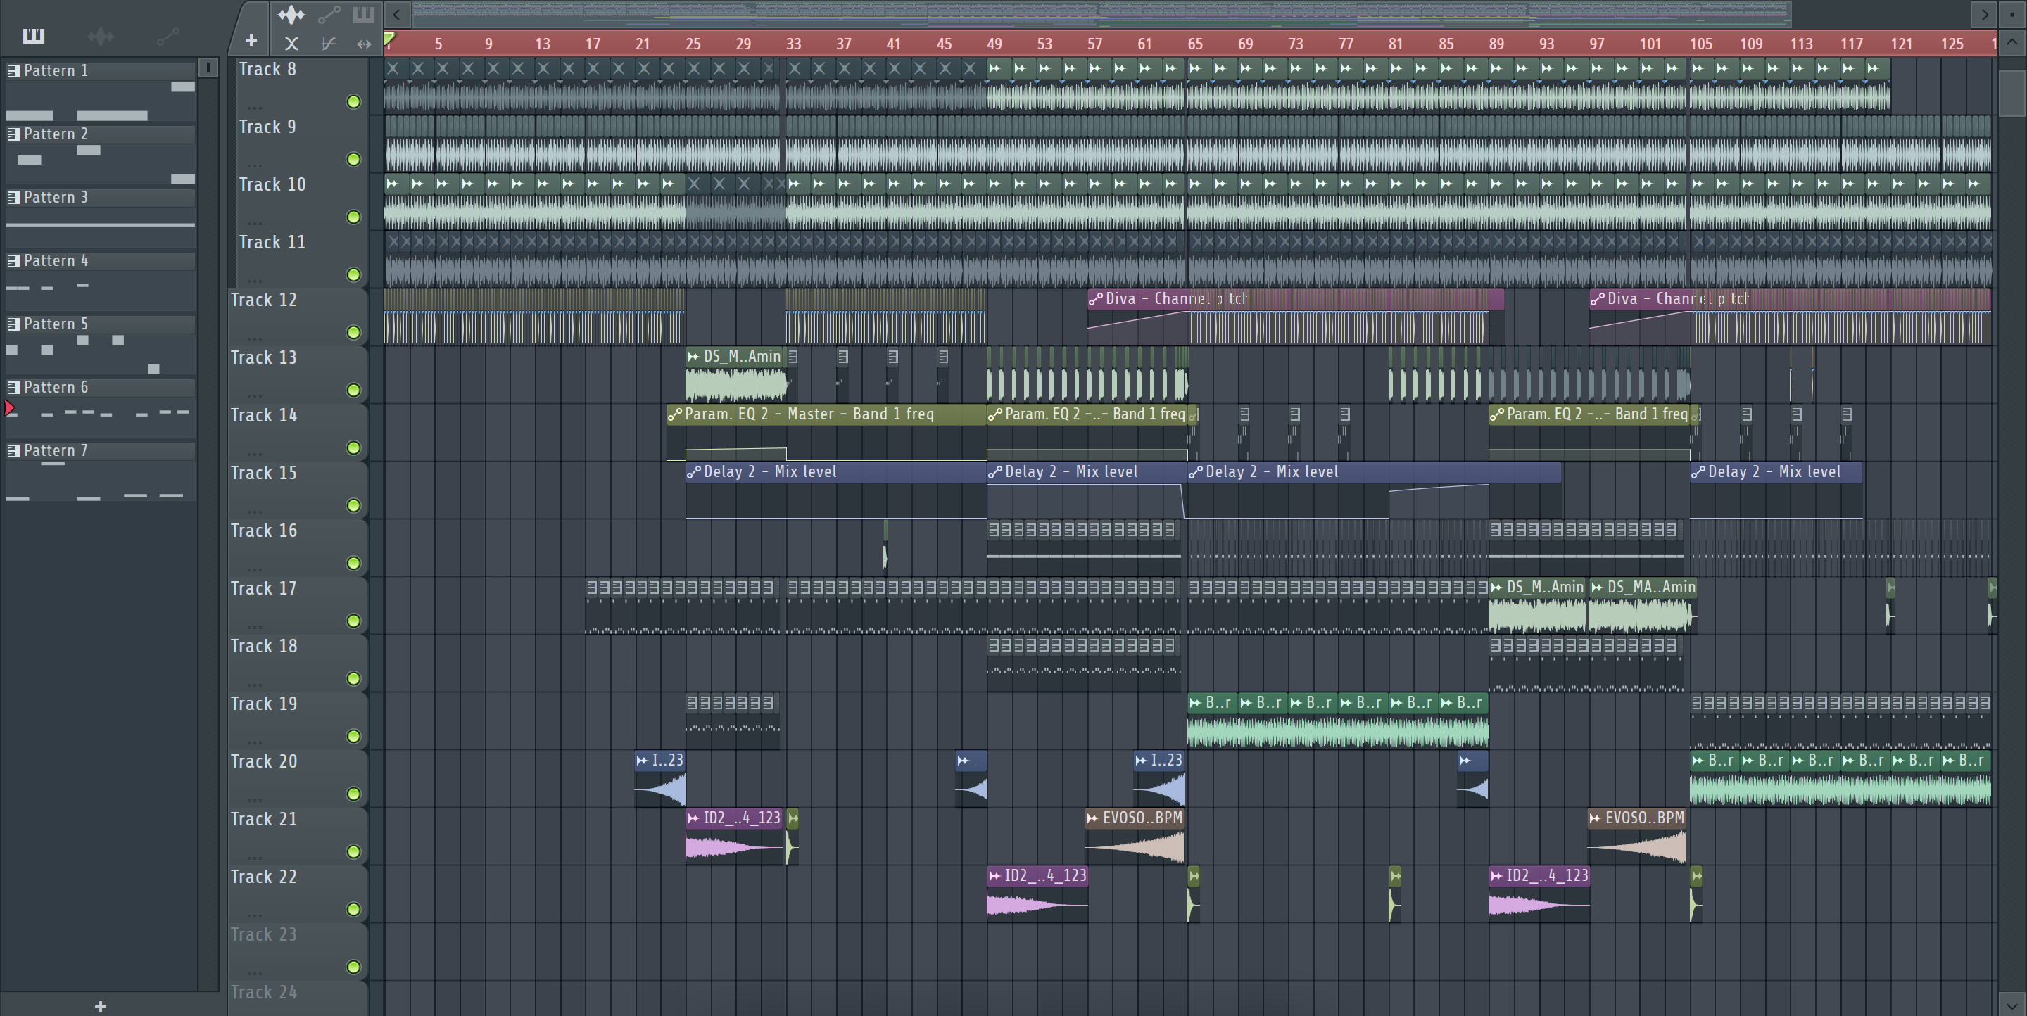Mute Track 10 with its green light
The height and width of the screenshot is (1016, 2027).
353,217
